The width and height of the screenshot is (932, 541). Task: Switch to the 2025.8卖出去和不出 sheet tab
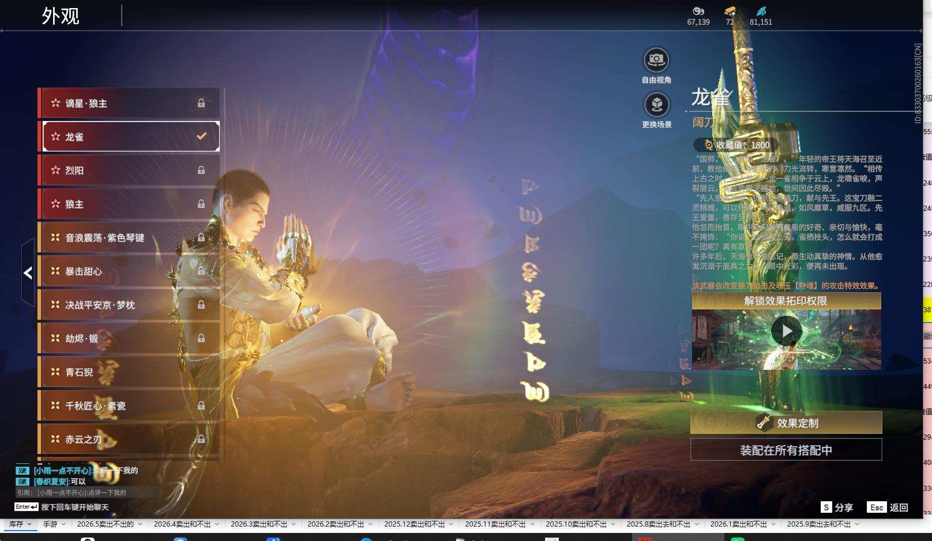pos(659,524)
